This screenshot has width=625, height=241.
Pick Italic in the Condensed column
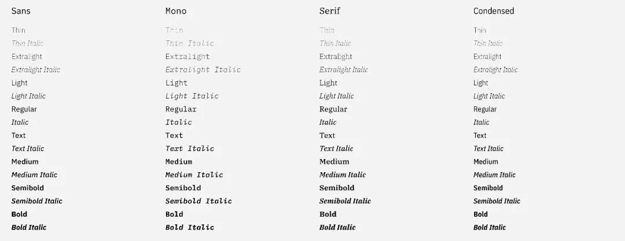tap(481, 122)
